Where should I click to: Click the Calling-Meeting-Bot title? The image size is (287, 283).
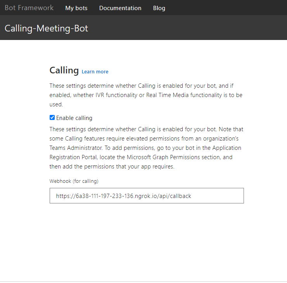tap(46, 28)
